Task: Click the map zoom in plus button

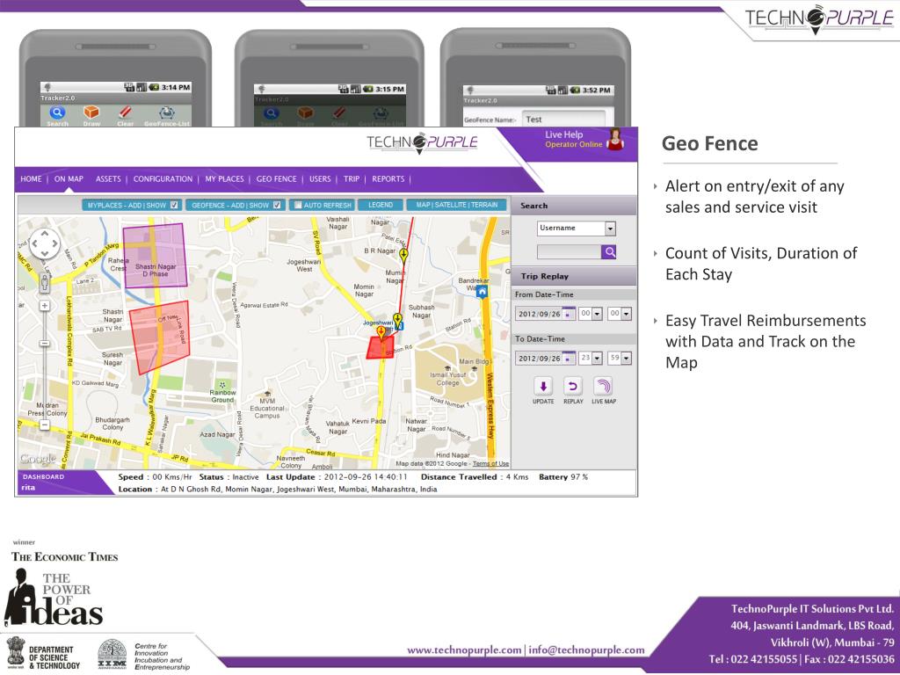Action: click(x=44, y=306)
